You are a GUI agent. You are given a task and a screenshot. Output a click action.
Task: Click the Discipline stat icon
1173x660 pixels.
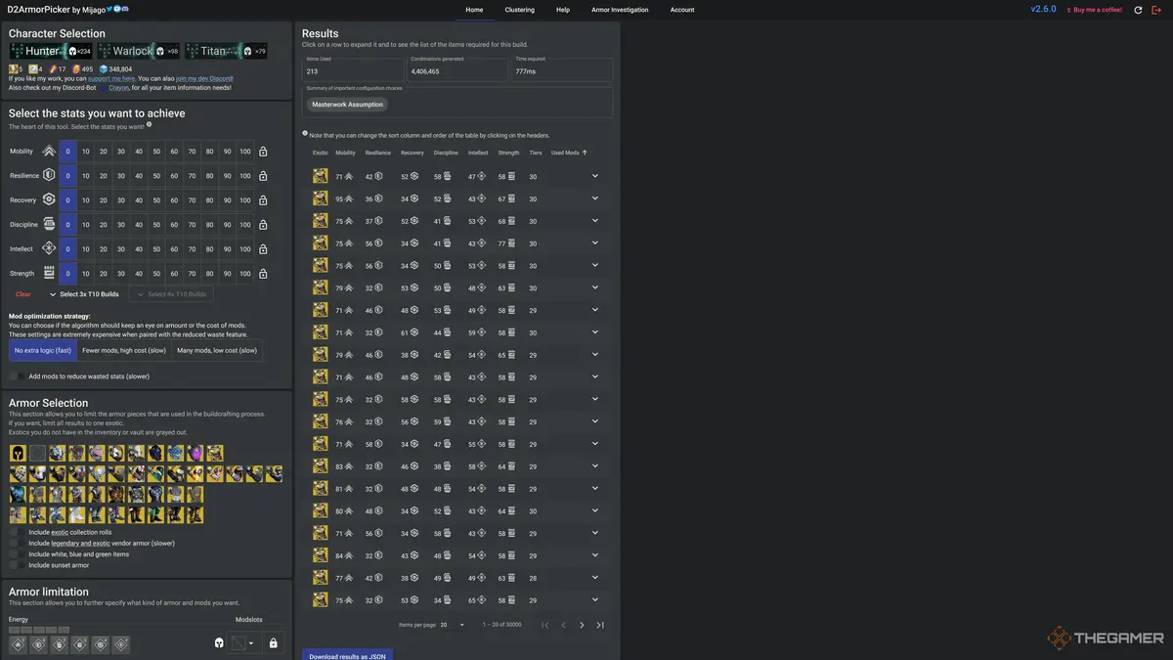tap(48, 225)
